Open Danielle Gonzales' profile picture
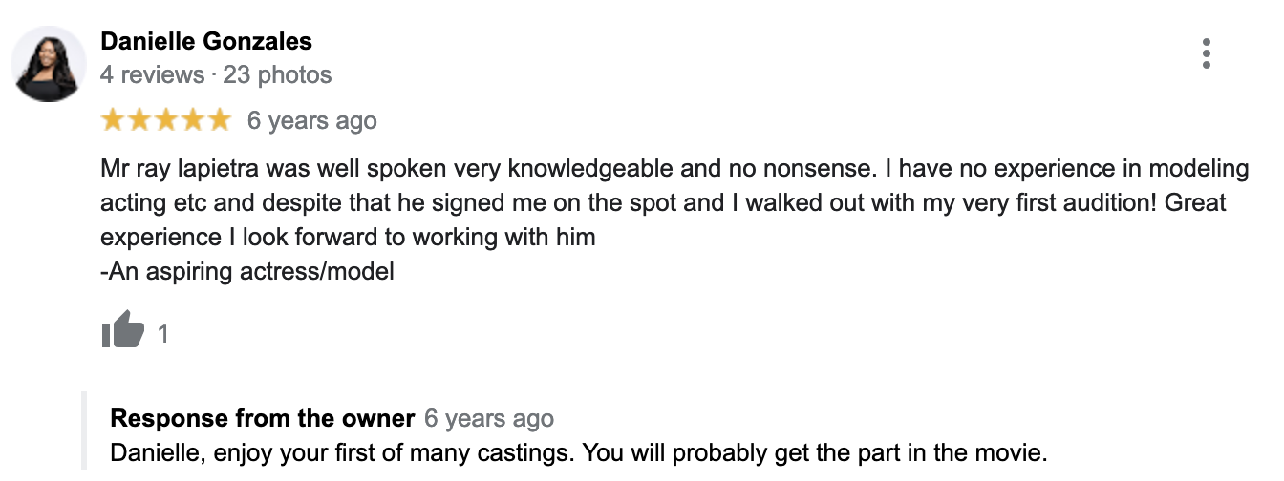 tap(49, 64)
